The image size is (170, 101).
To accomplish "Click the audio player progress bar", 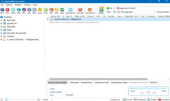I will pos(148,88).
